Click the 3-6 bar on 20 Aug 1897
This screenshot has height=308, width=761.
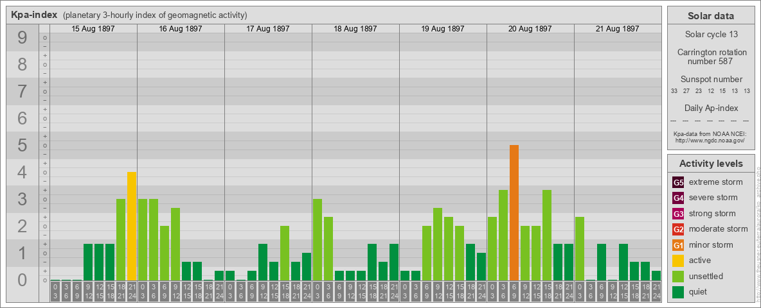(x=503, y=235)
